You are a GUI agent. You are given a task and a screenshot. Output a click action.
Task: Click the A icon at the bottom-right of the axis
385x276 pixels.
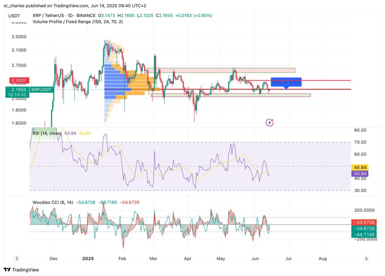coord(366,259)
